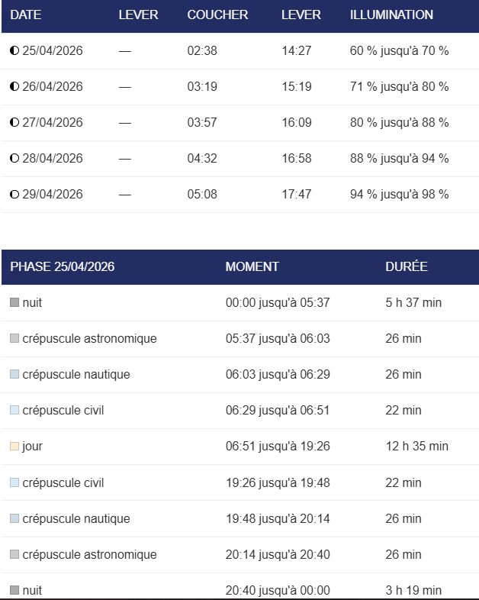This screenshot has height=600, width=479.
Task: Click the DURÉE column header
Action: pos(407,267)
